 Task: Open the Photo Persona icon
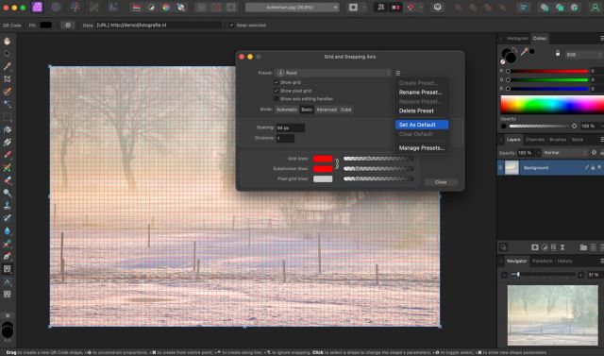[x=37, y=7]
